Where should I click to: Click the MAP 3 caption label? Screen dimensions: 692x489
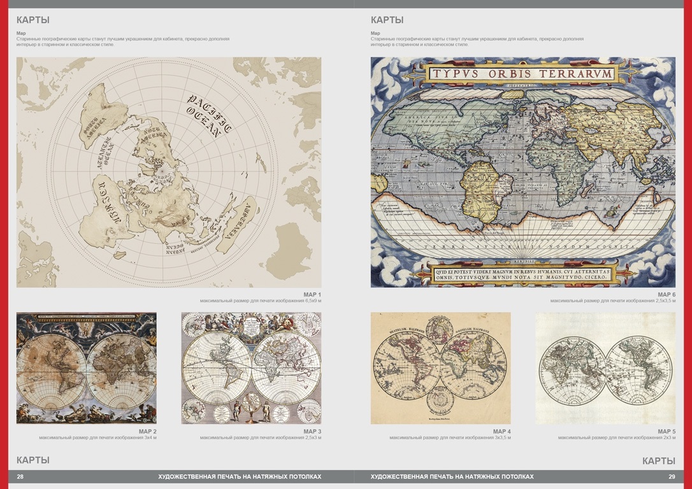tap(312, 432)
